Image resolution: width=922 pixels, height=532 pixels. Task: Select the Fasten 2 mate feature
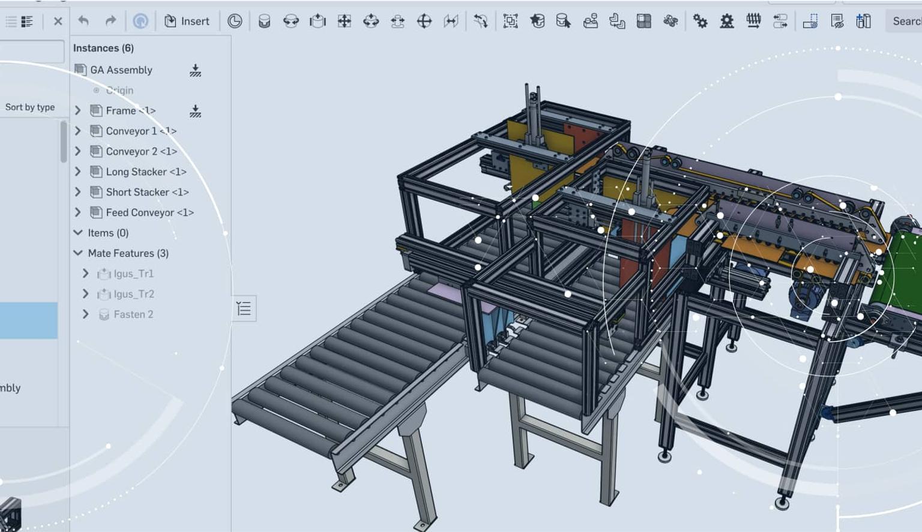[x=133, y=314]
